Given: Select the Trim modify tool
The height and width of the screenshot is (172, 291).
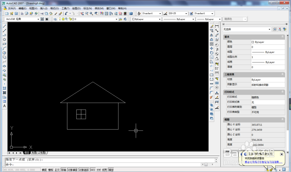Looking at the screenshot, I should [x=212, y=66].
